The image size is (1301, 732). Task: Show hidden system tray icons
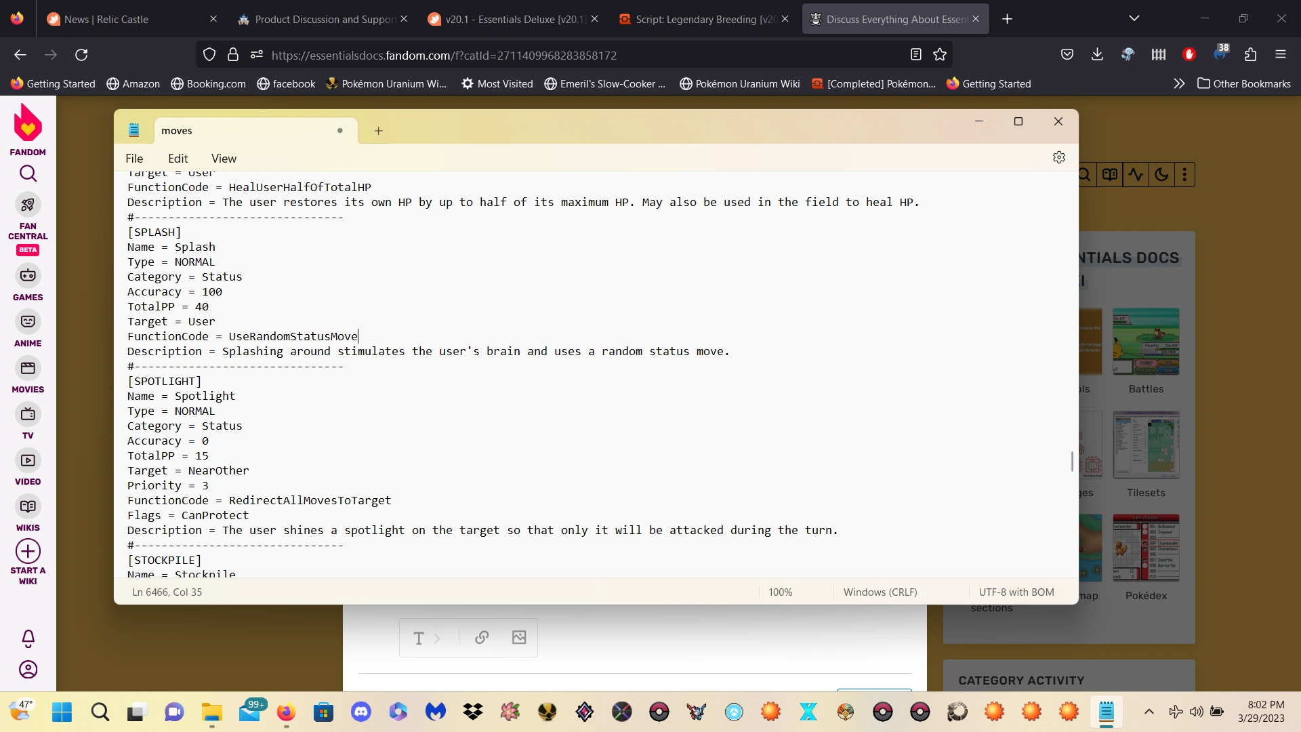(1149, 712)
